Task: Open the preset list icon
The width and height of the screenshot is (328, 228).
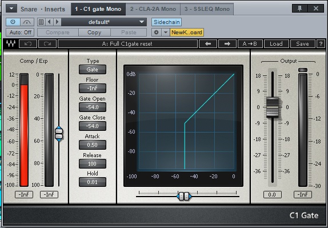Action: tap(41, 22)
